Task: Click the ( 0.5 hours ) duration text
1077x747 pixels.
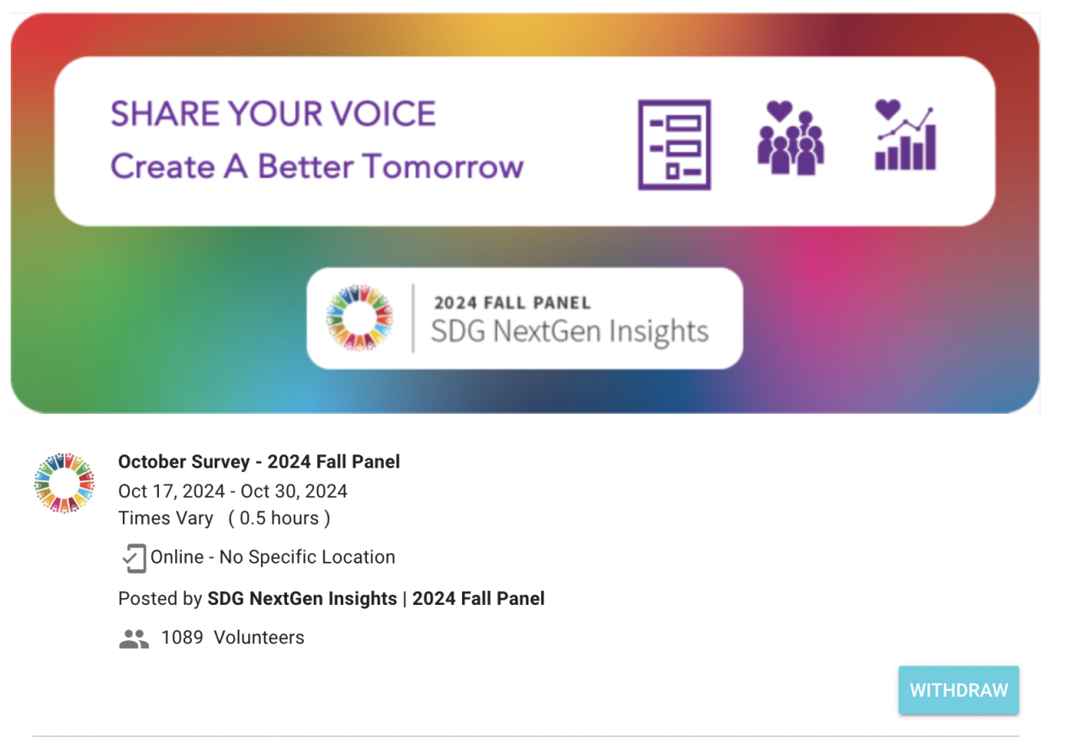Action: click(x=279, y=518)
